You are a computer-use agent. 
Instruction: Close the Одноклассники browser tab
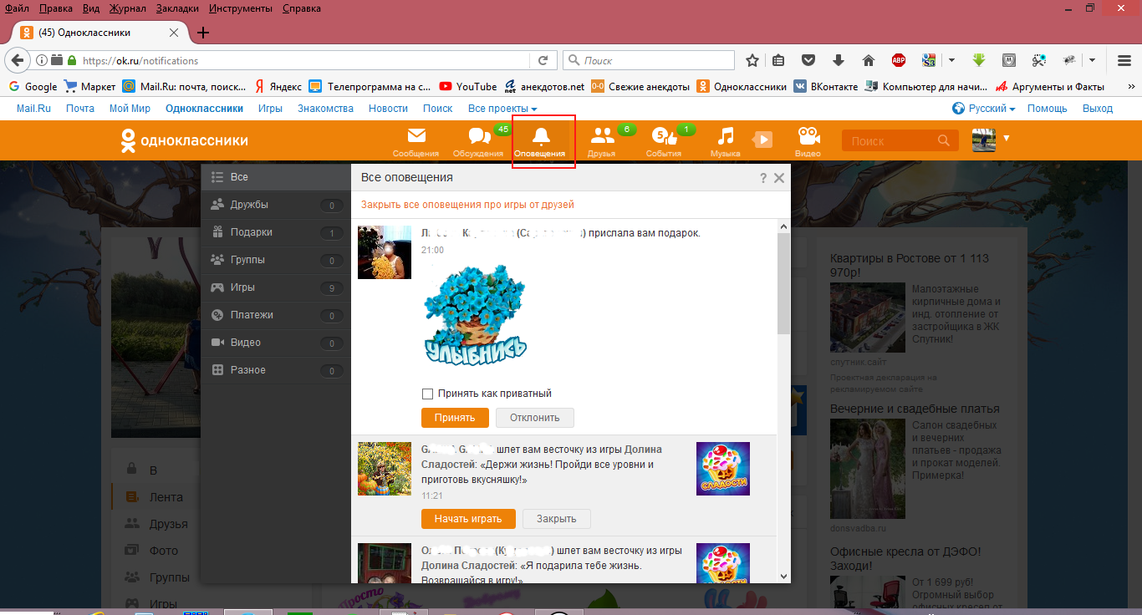point(174,33)
